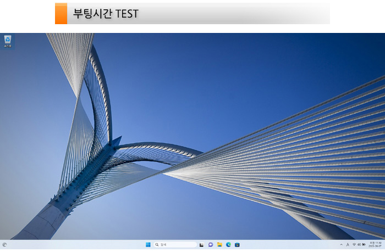Open the network Wi-Fi tray icon
Image resolution: width=385 pixels, height=252 pixels.
354,245
